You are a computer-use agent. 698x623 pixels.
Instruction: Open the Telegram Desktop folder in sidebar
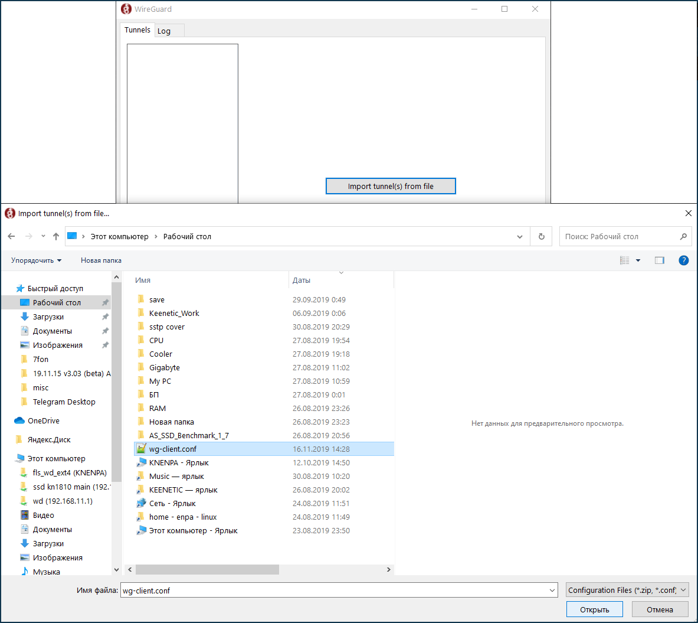click(x=64, y=402)
